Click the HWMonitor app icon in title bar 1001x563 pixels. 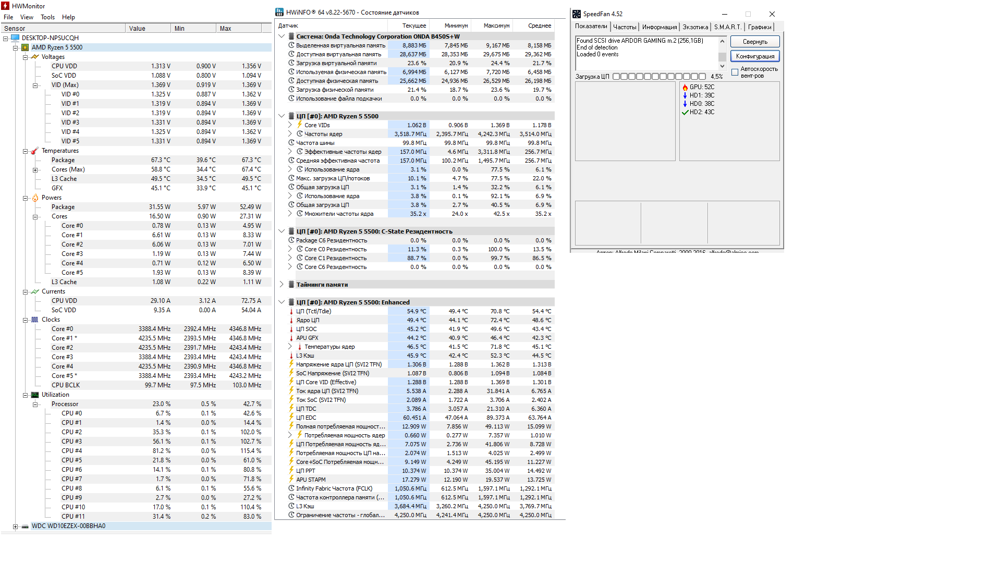pos(5,6)
